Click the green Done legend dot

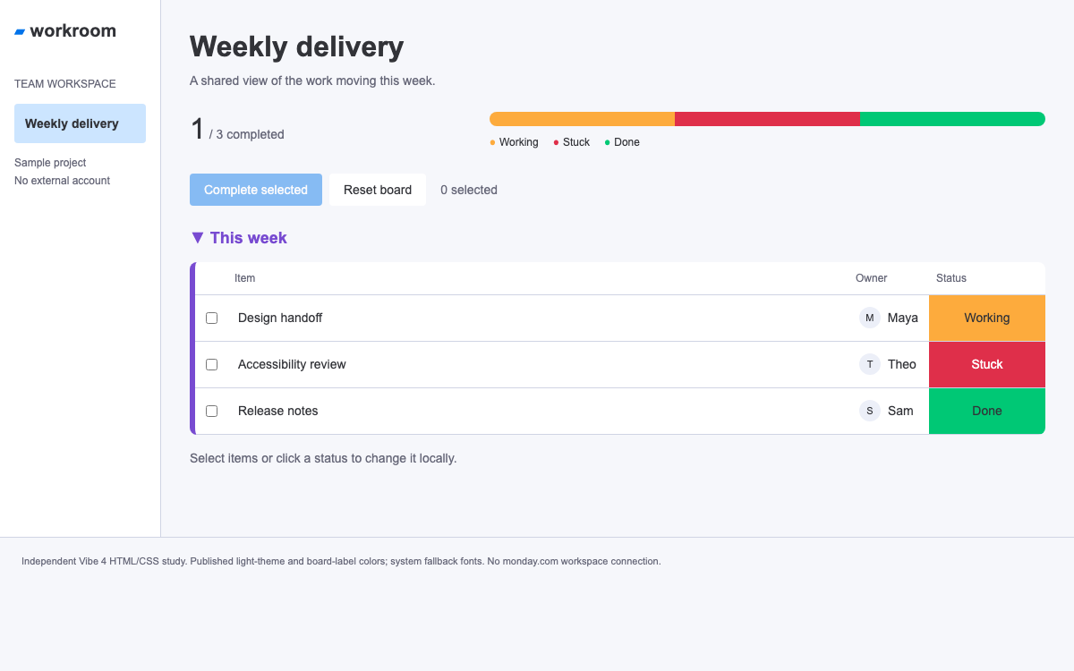coord(607,142)
